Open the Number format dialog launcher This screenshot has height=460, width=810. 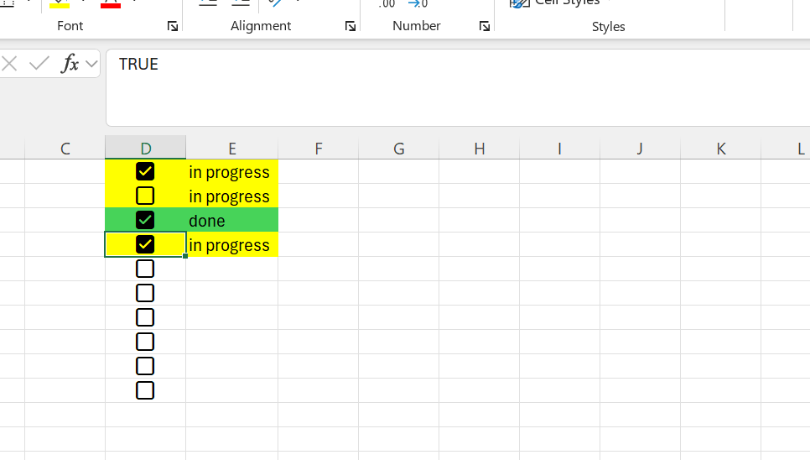[x=484, y=26]
